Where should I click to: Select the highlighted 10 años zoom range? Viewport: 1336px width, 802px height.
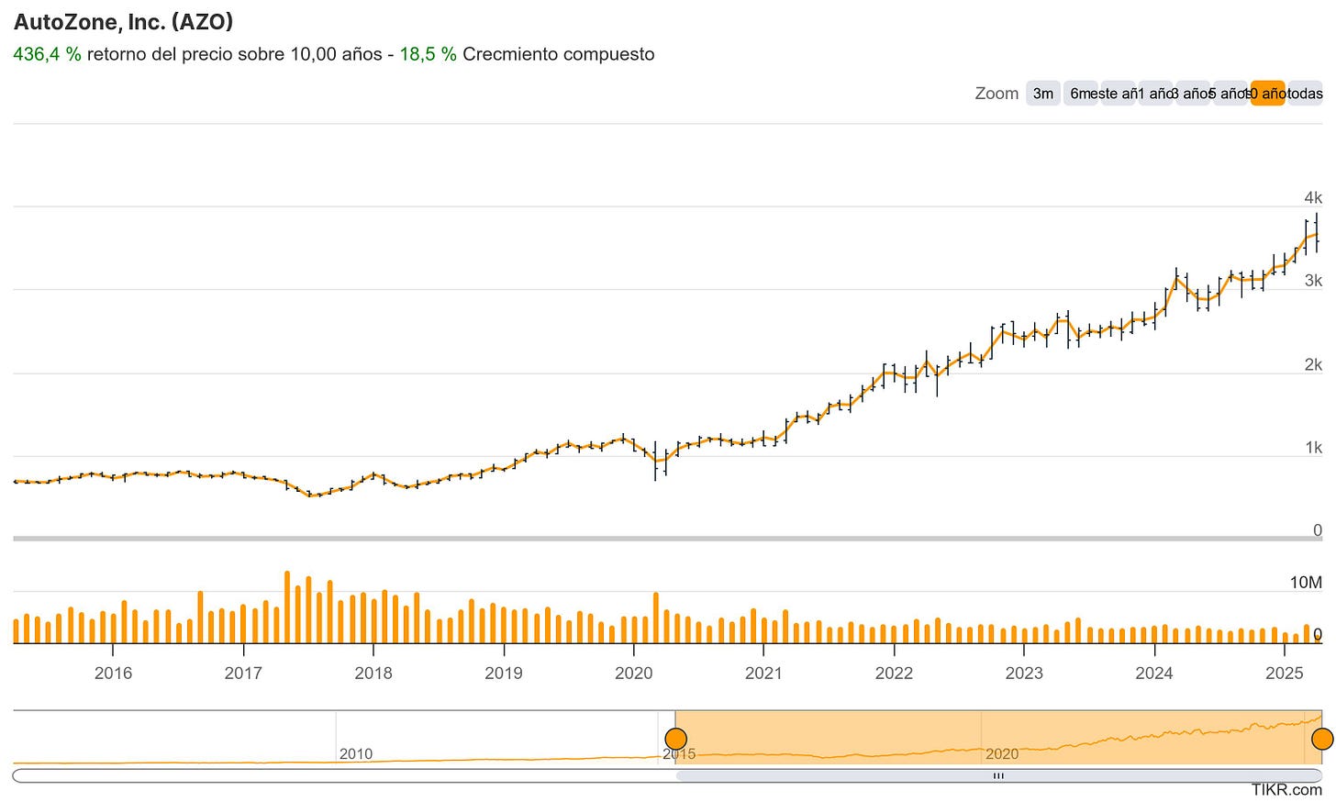point(1267,94)
